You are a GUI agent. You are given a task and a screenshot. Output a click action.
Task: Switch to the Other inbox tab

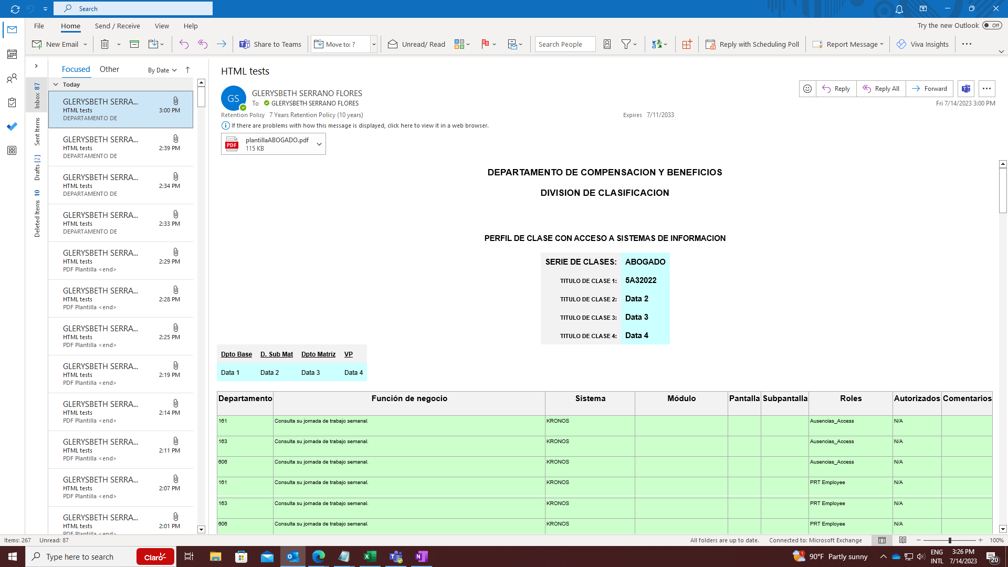109,69
